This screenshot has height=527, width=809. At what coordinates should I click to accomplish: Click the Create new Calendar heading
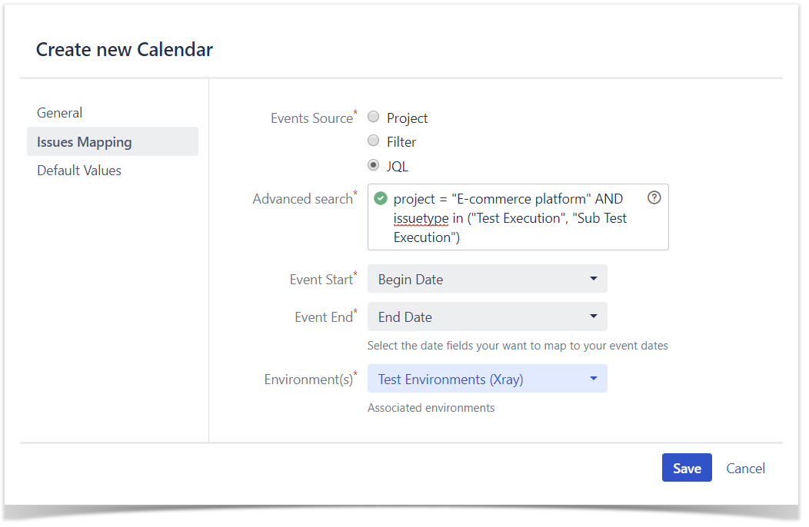pyautogui.click(x=125, y=49)
